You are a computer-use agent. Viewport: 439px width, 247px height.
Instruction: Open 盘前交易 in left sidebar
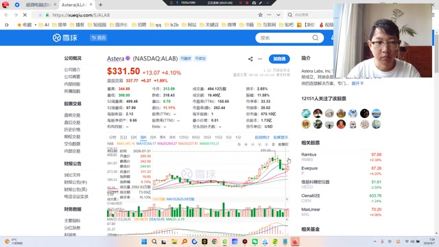(72, 115)
